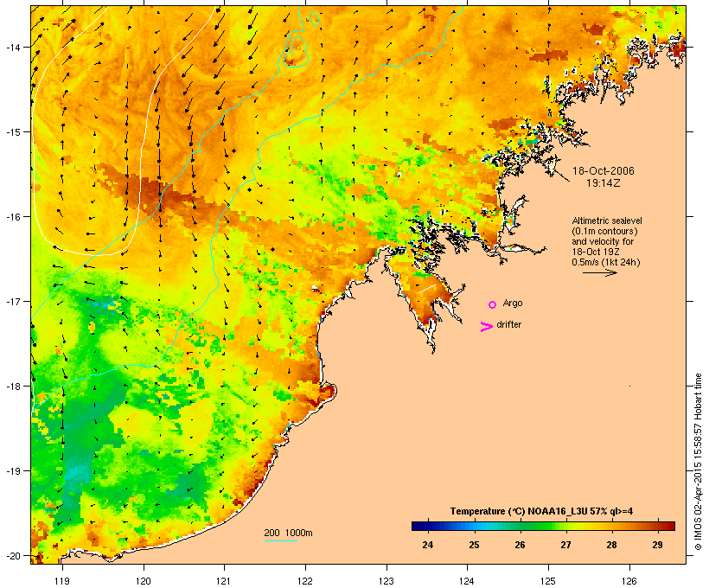Click the colorbar tick label 25

[x=474, y=545]
